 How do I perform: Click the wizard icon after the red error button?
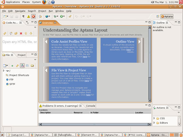click(x=40, y=17)
